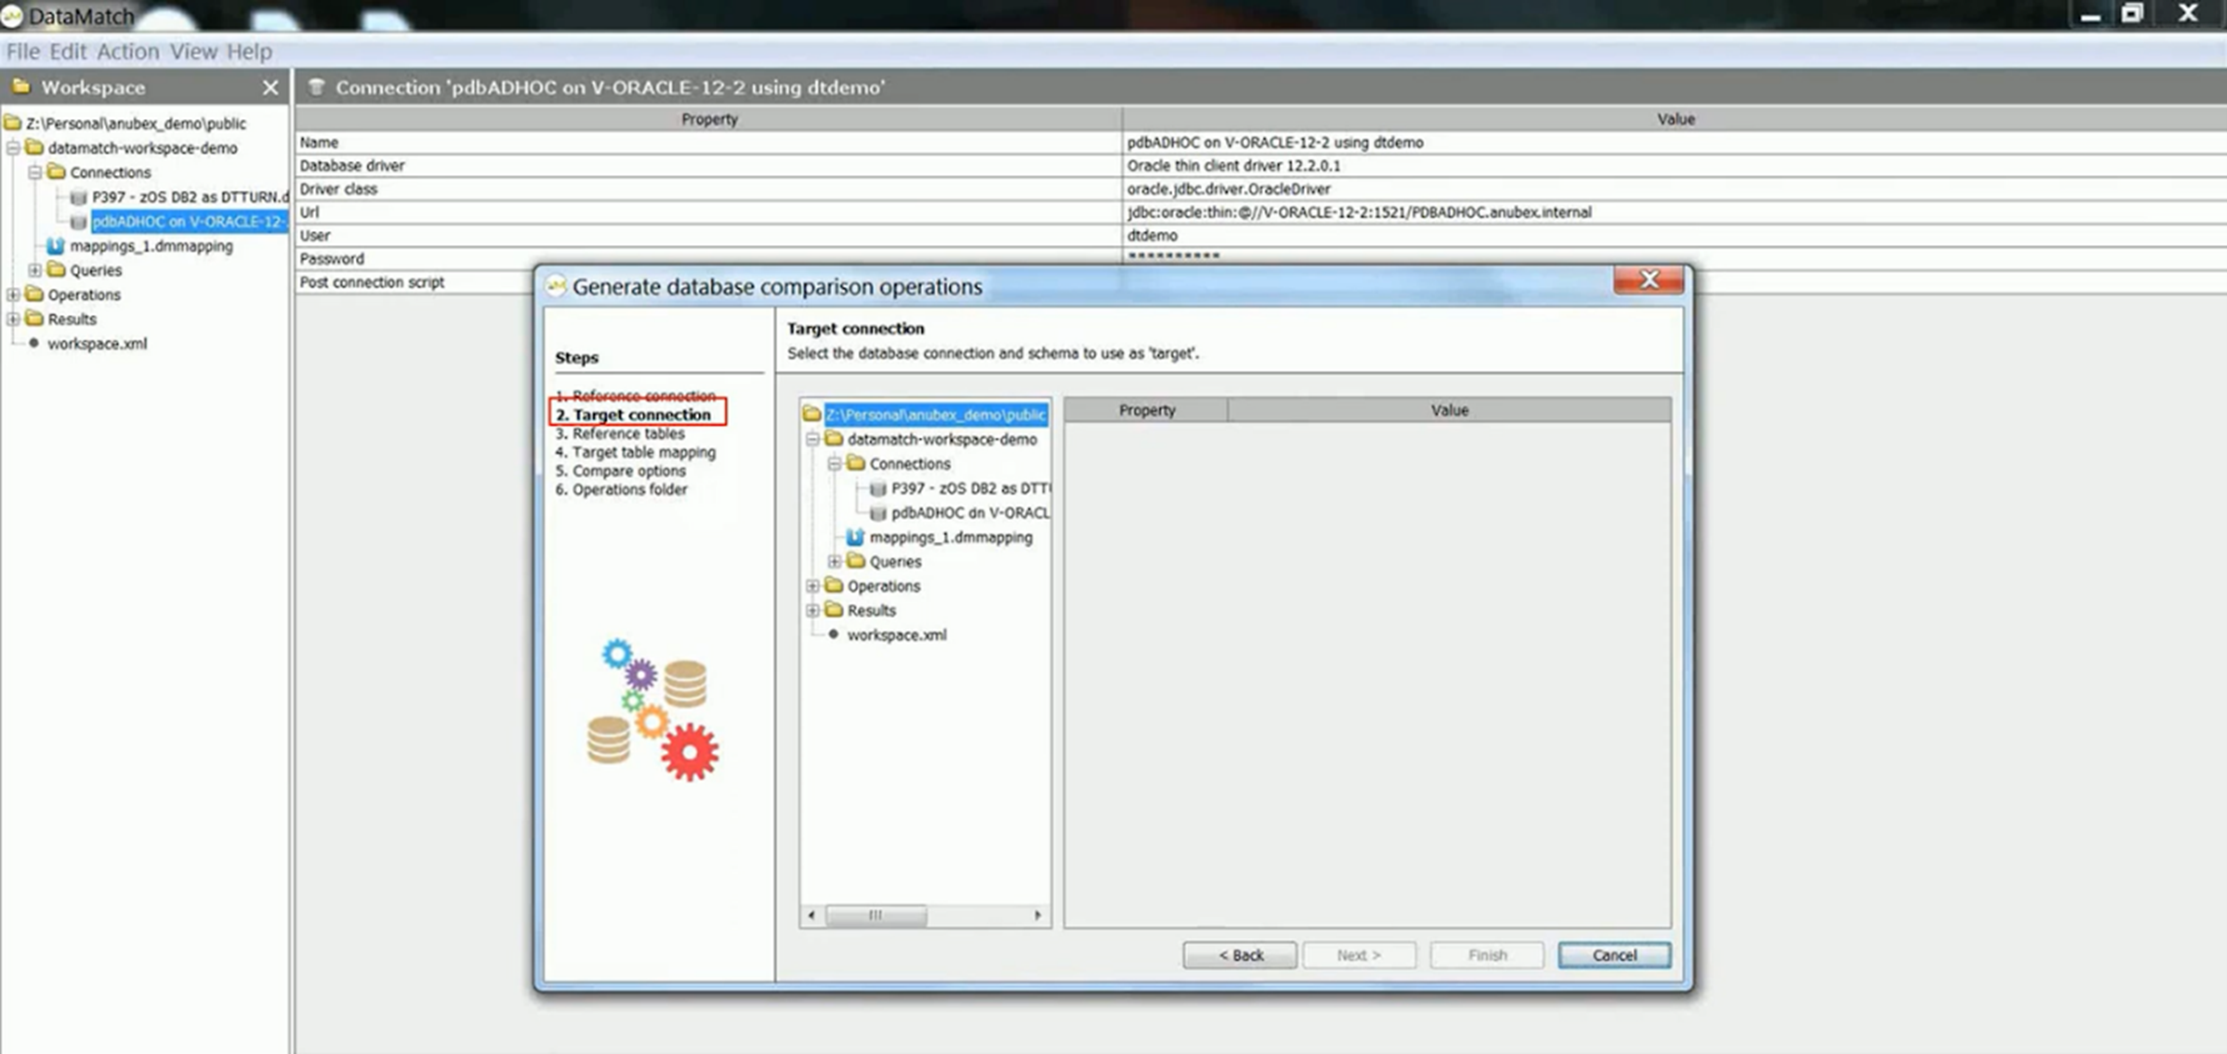Viewport: 2227px width, 1054px height.
Task: Click mappings_1.dmmapping icon in Workspace panel
Action: (x=56, y=246)
